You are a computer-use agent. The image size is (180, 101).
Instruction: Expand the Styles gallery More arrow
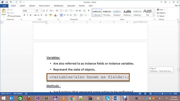point(154,16)
